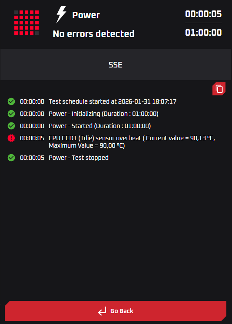Screen dimensions: 232x324
Task: Click green check beside Test schedule started
Action: click(11, 101)
